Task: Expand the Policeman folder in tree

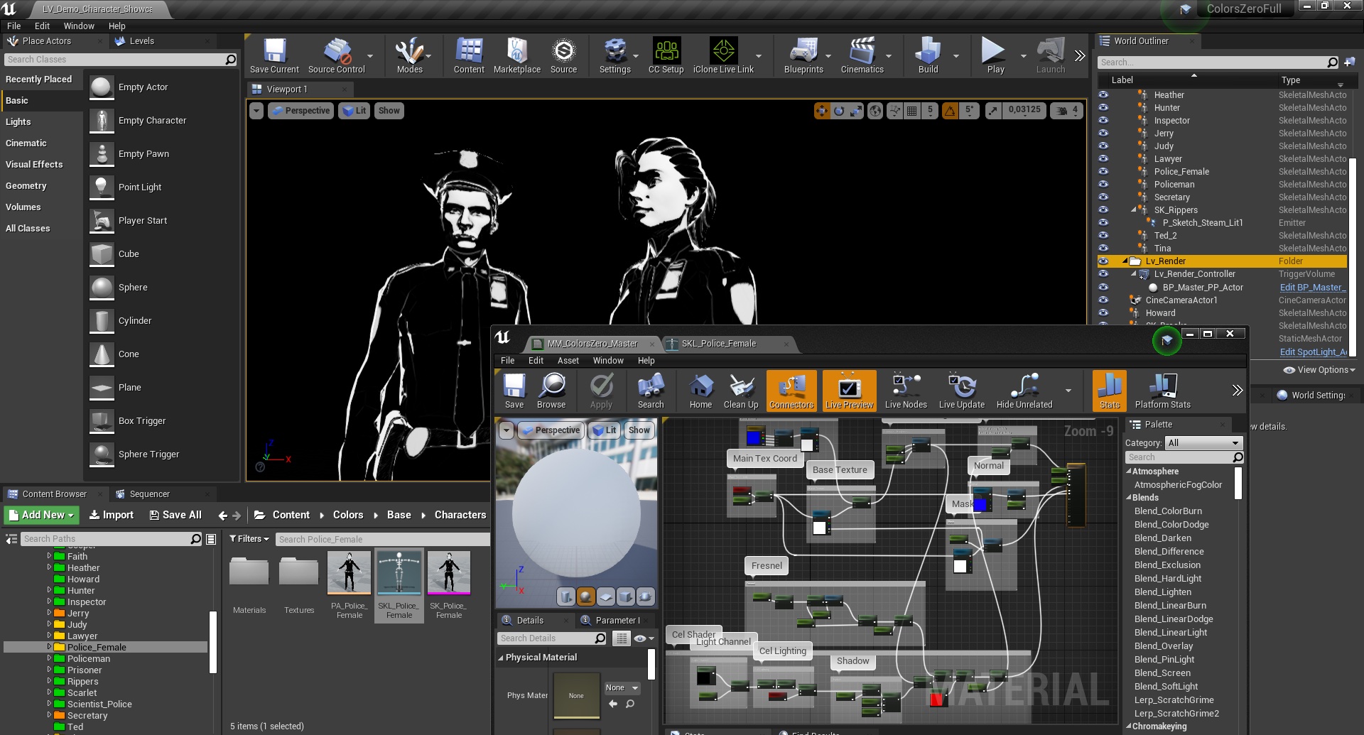Action: 49,659
